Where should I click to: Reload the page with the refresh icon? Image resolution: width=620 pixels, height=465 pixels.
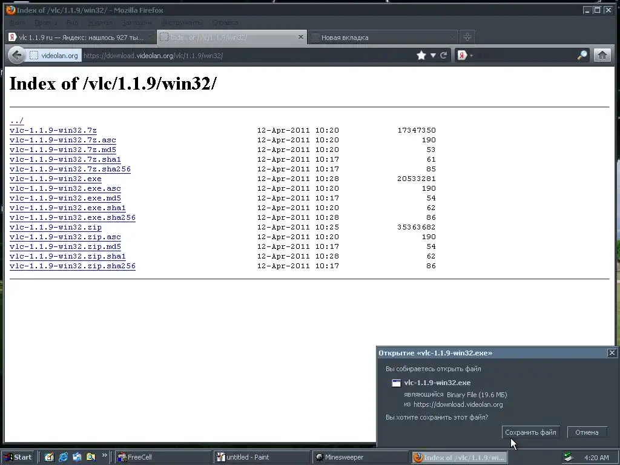[x=444, y=55]
